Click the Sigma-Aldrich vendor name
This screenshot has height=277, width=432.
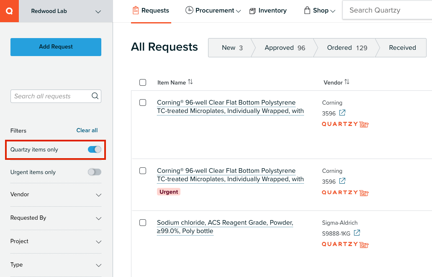pos(340,223)
